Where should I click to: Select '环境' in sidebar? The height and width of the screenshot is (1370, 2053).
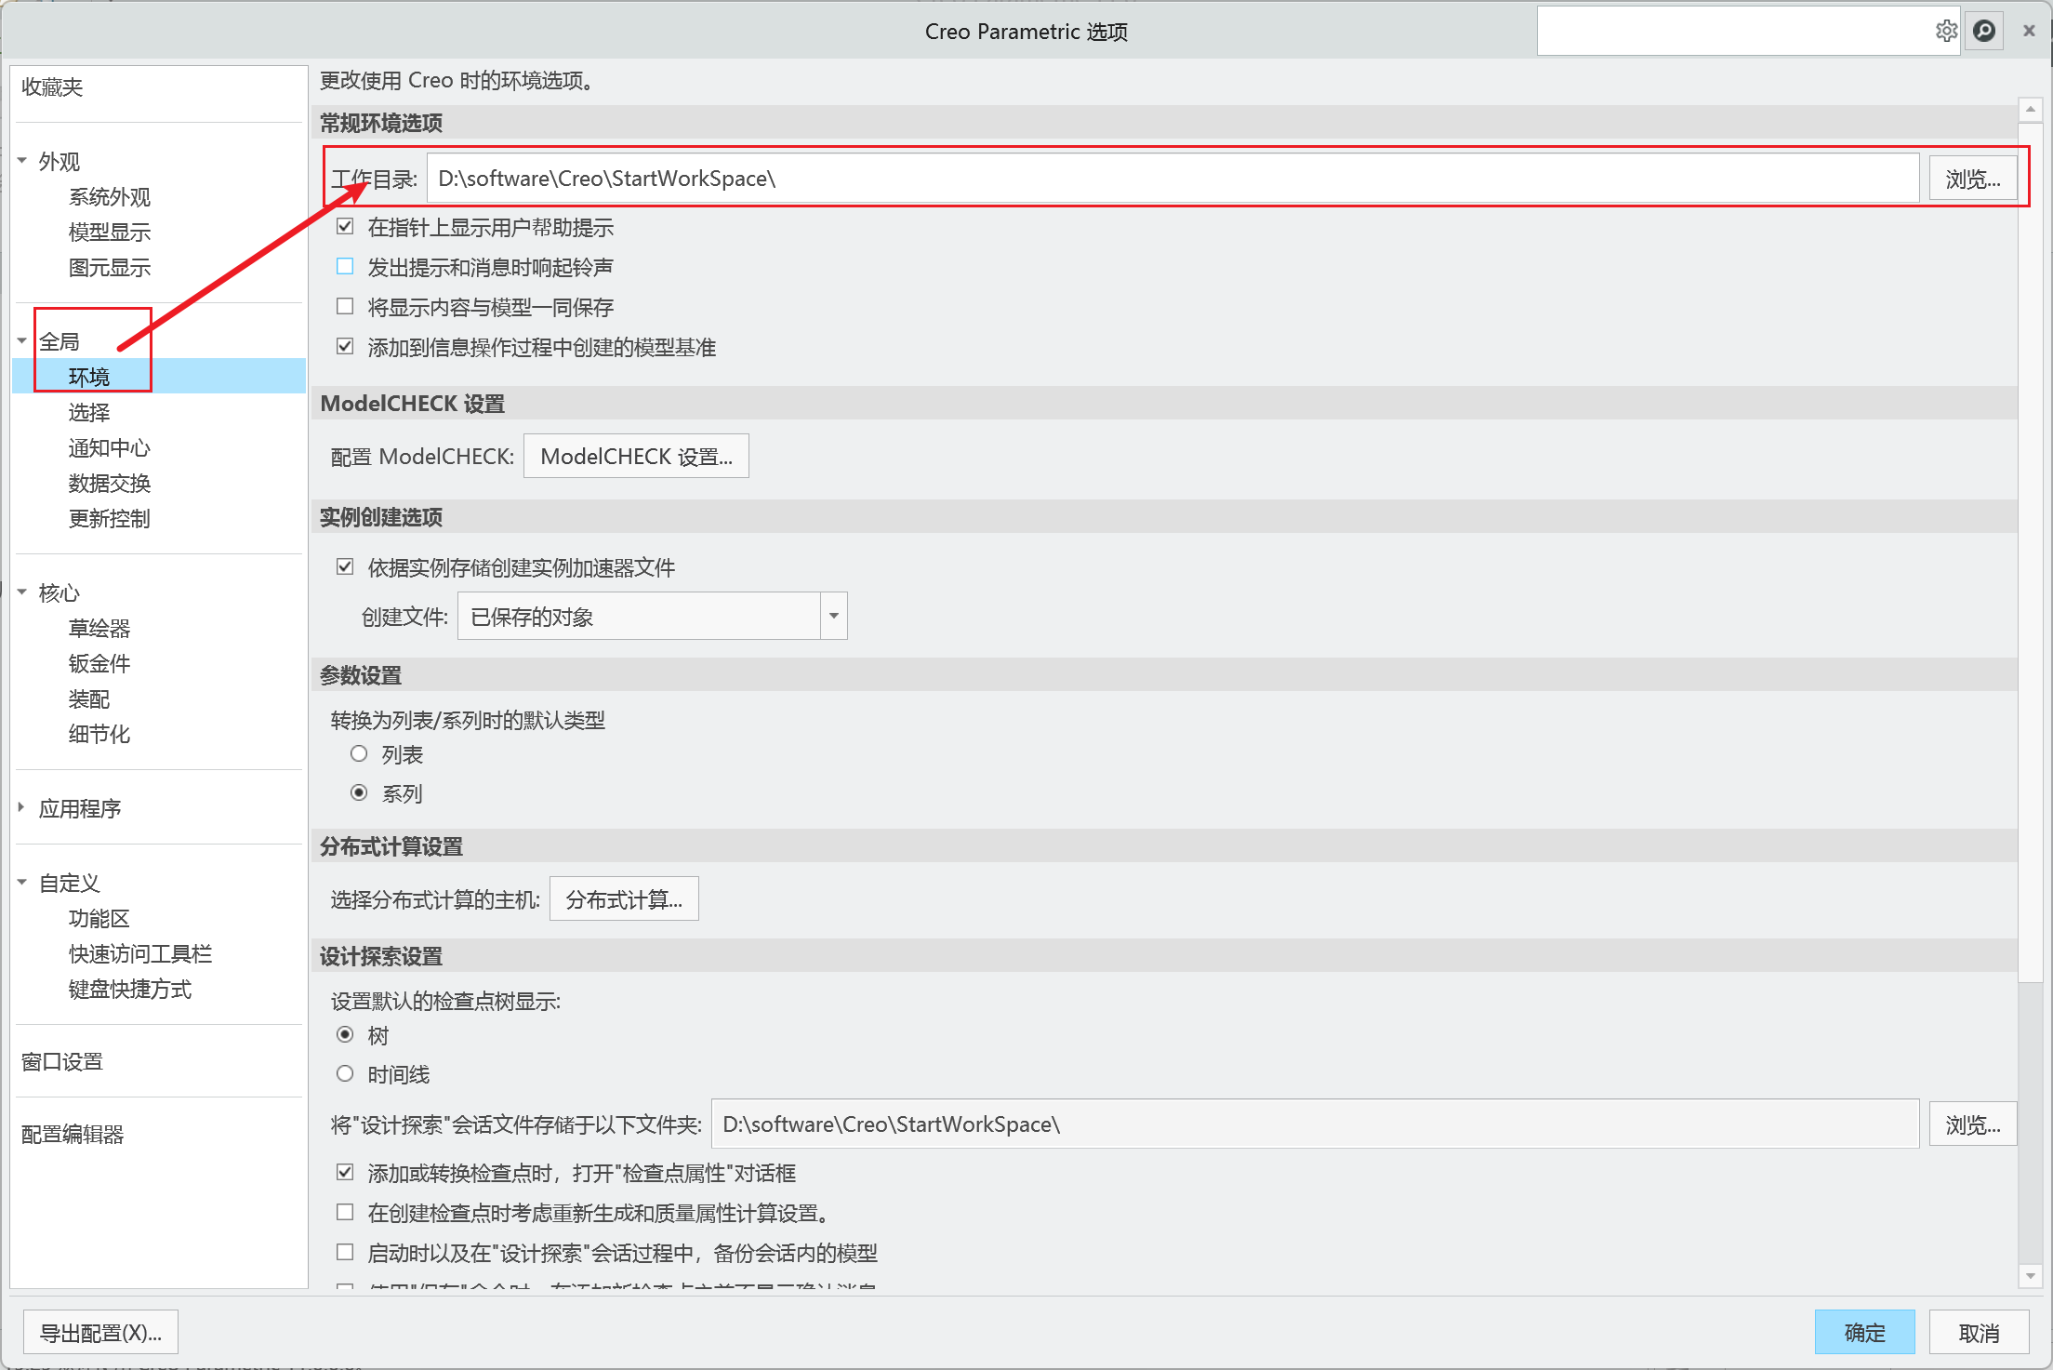pos(89,377)
